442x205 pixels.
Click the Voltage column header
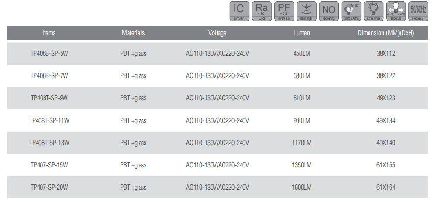(x=218, y=33)
